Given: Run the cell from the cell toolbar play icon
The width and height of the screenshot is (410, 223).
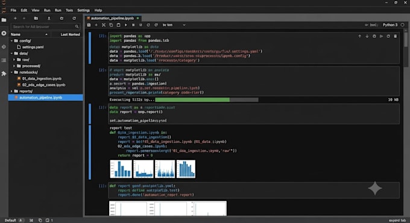Looking at the screenshot, I should click(381, 36).
